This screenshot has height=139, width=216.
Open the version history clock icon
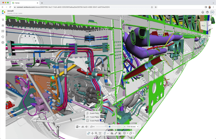[x=3, y=37]
